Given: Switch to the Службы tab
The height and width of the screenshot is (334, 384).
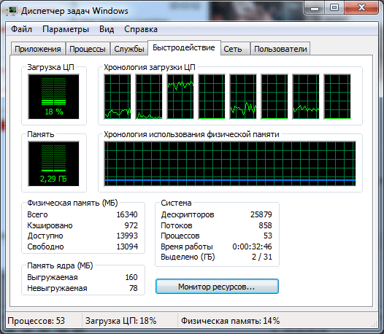Looking at the screenshot, I should click(129, 49).
